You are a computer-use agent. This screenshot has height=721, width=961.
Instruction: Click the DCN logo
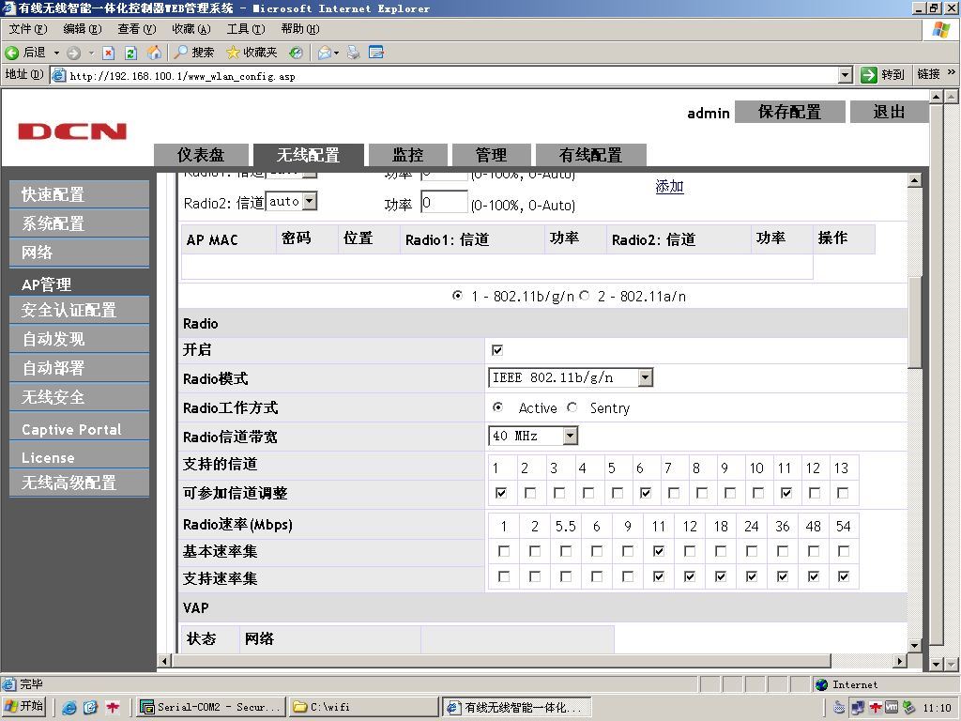[72, 131]
